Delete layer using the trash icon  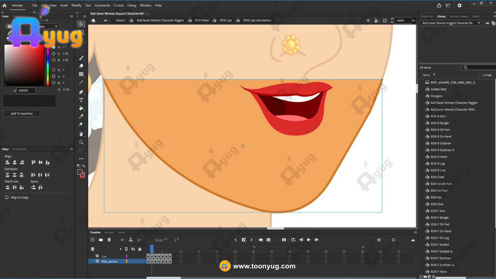tap(109, 240)
